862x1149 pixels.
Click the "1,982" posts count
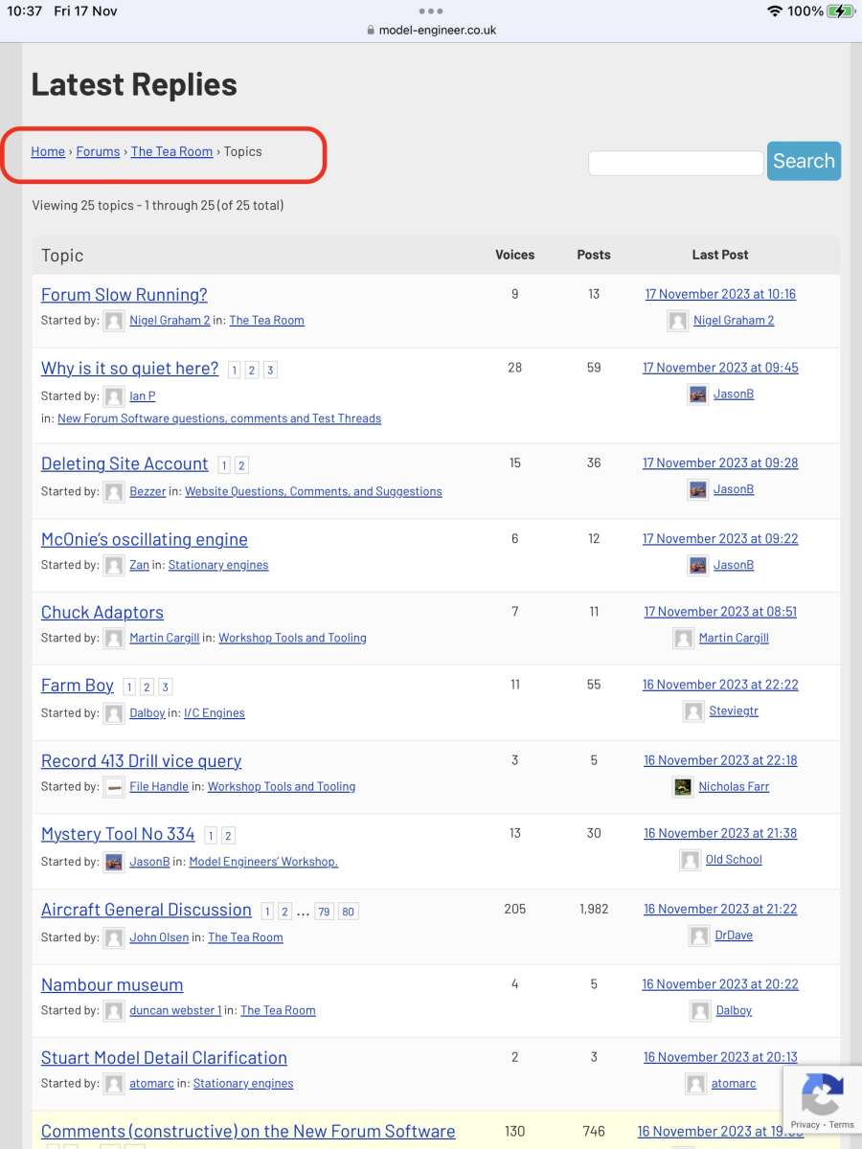tap(594, 909)
